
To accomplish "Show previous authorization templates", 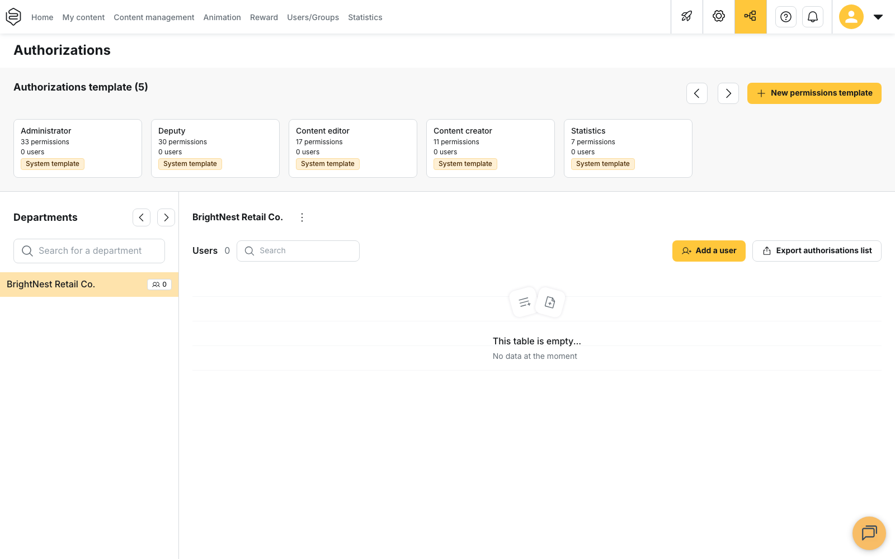I will pyautogui.click(x=697, y=93).
